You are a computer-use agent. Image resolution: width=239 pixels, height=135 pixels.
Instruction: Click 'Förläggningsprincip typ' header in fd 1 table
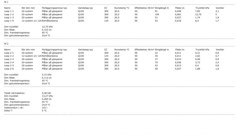pyautogui.click(x=54, y=8)
